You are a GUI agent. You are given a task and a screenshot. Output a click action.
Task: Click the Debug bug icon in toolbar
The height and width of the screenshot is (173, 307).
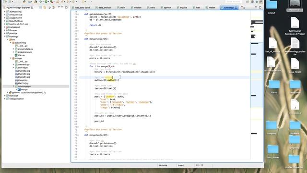click(41, 2)
